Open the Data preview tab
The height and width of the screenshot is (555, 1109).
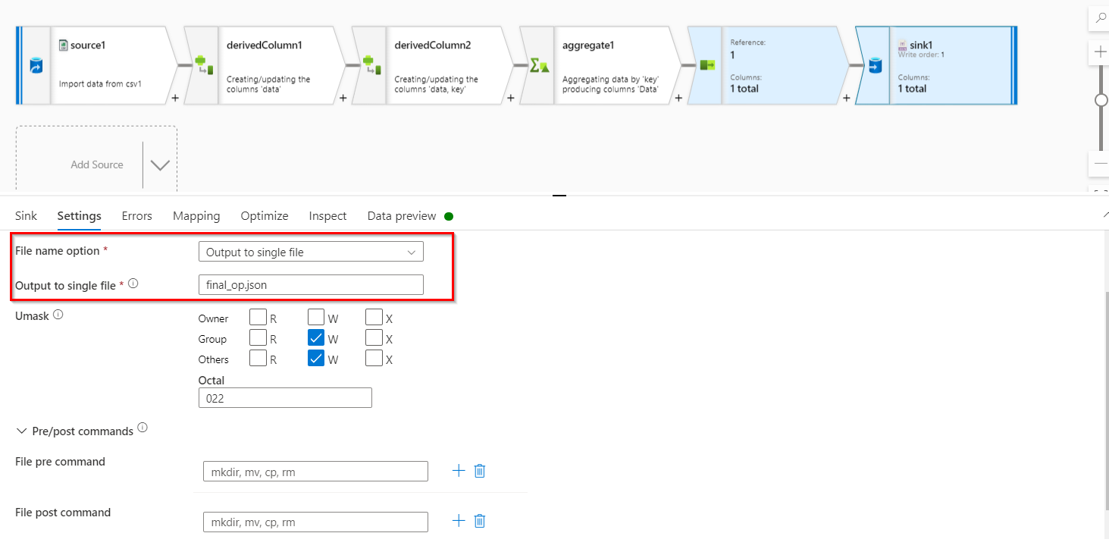coord(402,216)
